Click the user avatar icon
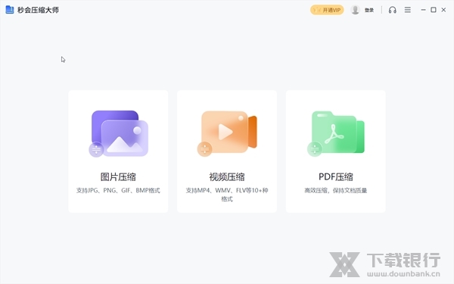454x284 pixels. pyautogui.click(x=355, y=10)
